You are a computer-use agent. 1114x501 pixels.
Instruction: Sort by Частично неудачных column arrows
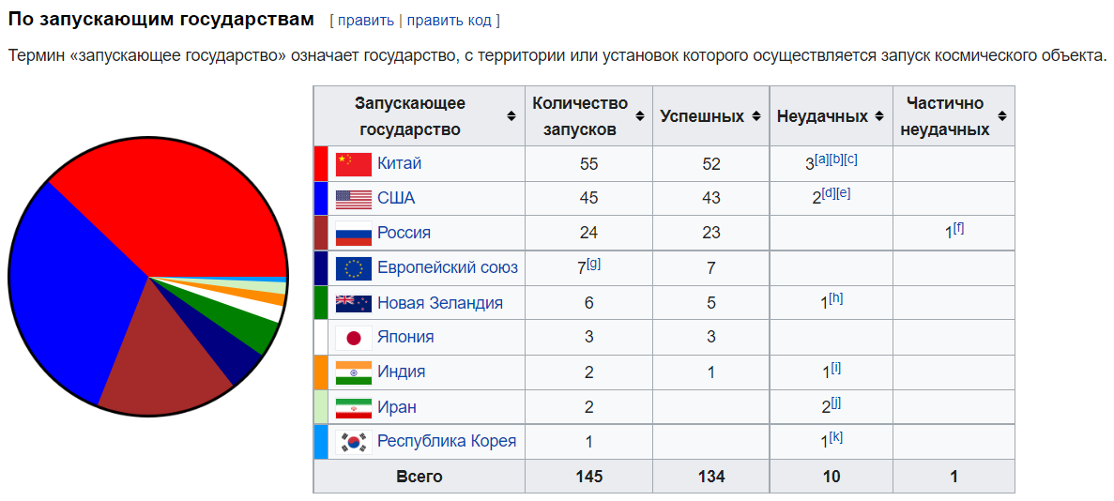(x=1001, y=115)
